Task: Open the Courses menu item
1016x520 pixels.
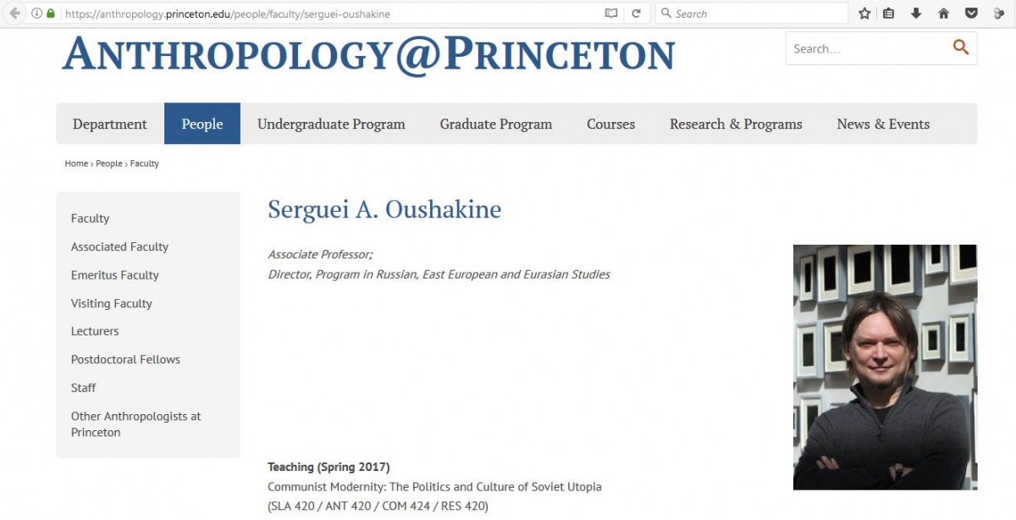Action: (x=610, y=124)
